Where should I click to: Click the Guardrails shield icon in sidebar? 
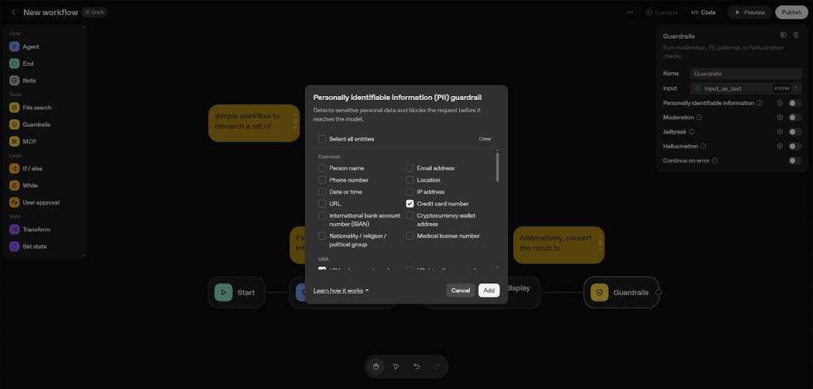point(14,125)
